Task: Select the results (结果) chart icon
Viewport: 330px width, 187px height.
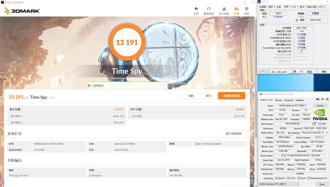Action: [236, 9]
